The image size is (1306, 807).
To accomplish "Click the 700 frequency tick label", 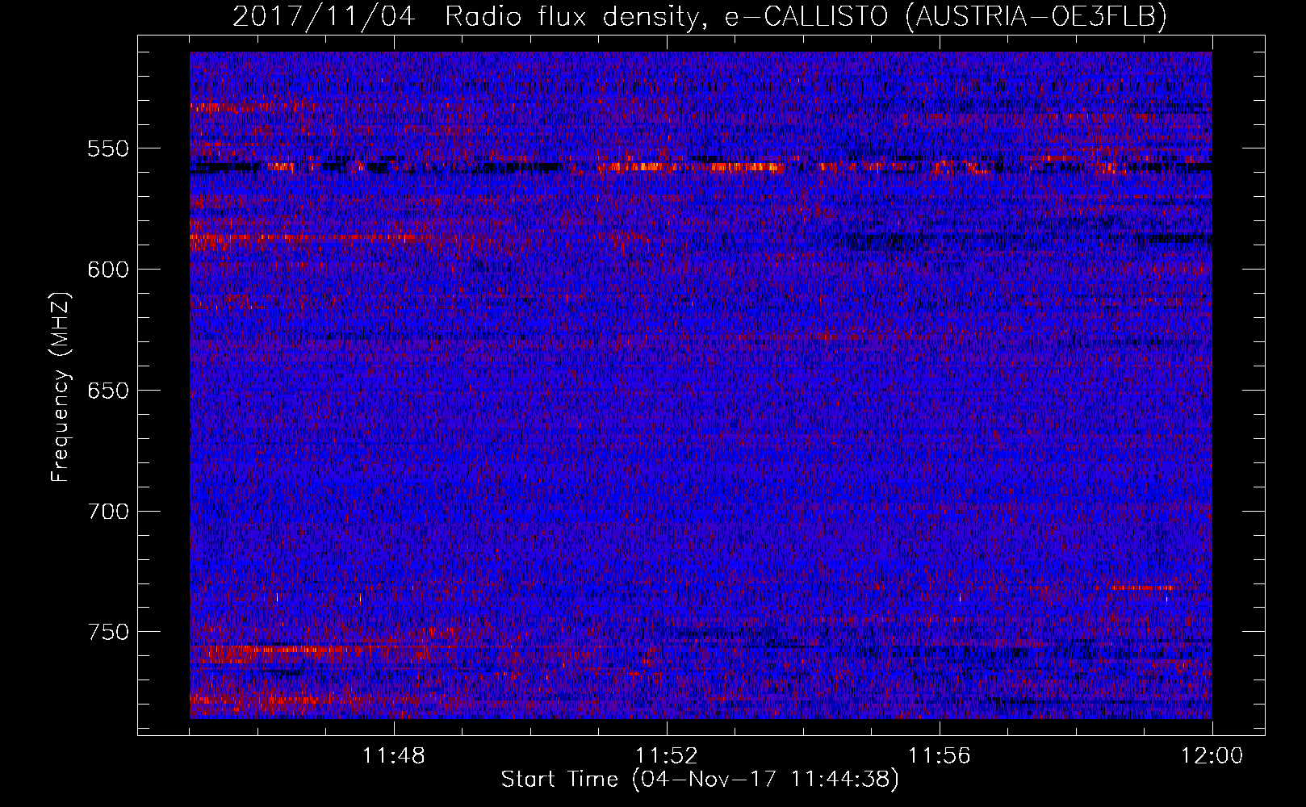I will 107,512.
